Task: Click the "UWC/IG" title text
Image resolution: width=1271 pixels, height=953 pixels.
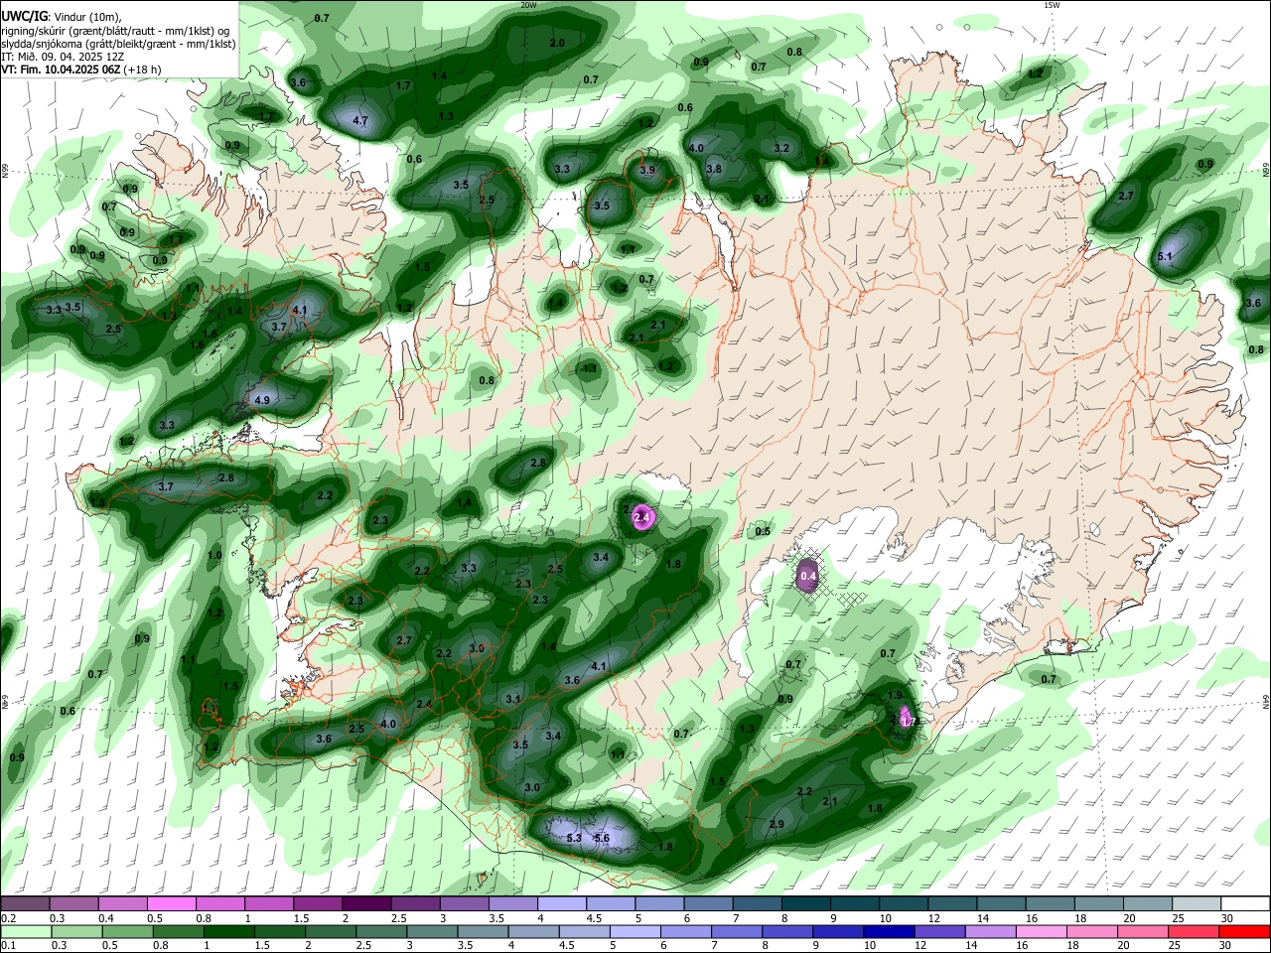Action: coord(23,17)
